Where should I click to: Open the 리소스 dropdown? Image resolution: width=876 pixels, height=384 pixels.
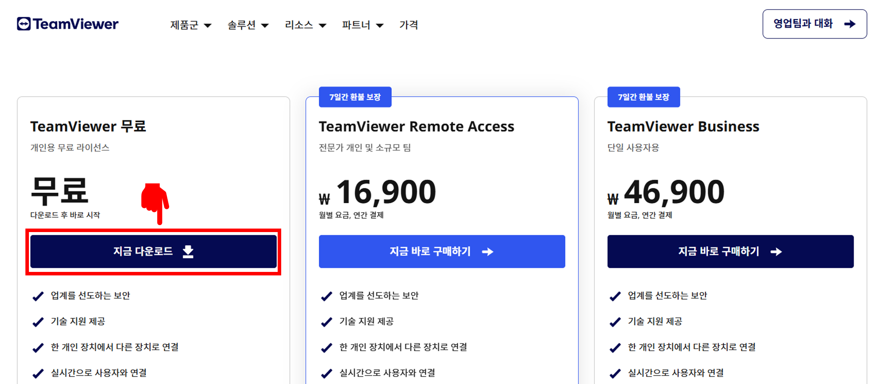[x=305, y=25]
